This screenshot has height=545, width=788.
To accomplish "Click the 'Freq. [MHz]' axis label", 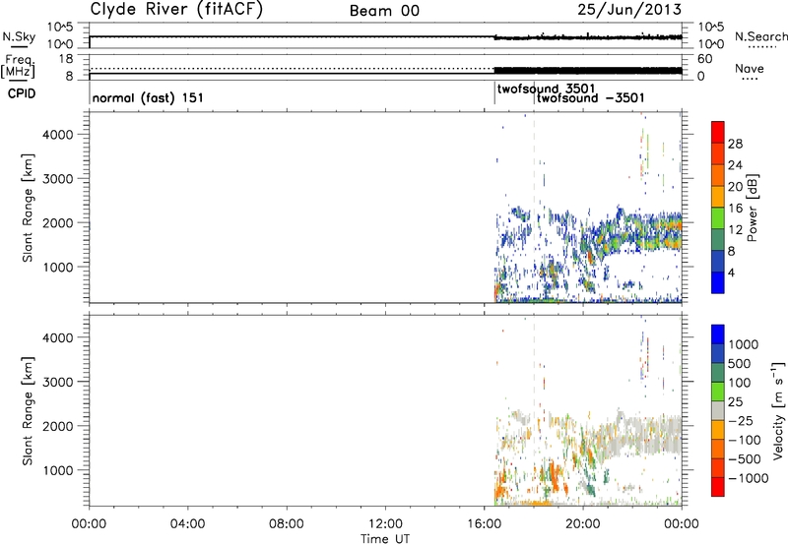I will (x=19, y=67).
